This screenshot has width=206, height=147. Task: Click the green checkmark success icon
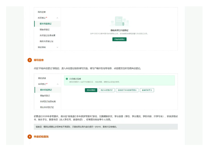(67, 79)
